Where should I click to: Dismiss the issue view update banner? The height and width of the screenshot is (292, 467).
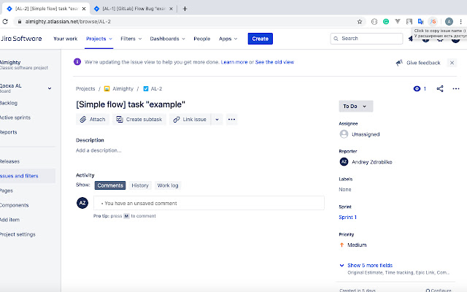point(452,63)
